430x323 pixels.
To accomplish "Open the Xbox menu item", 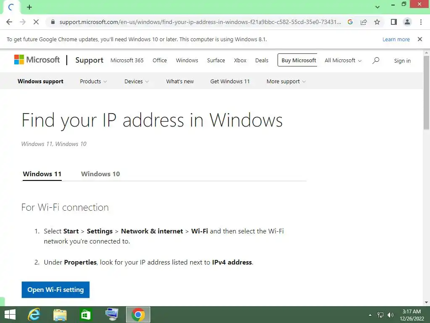I will click(240, 60).
